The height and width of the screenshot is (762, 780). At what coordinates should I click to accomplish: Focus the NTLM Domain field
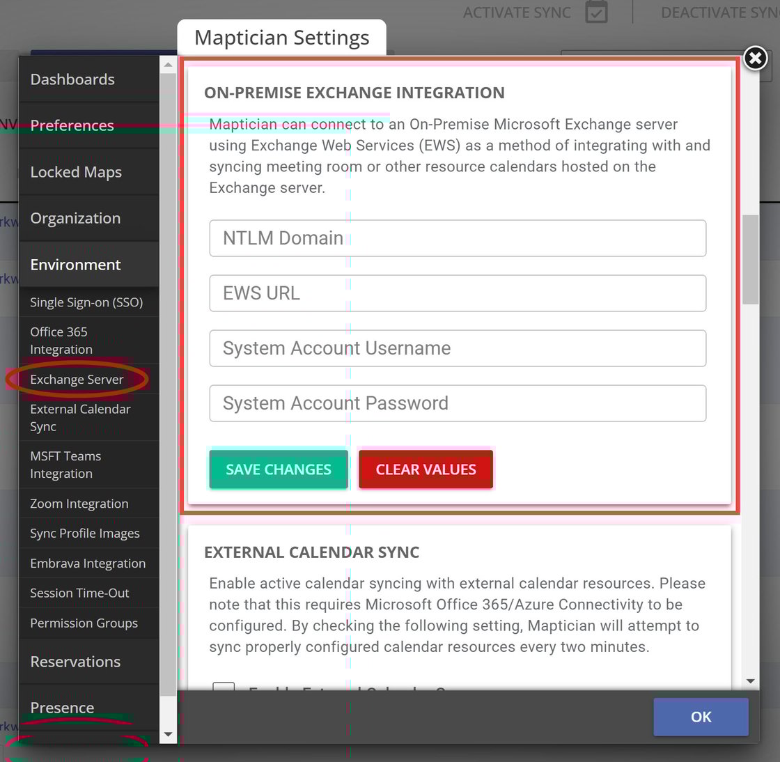point(458,238)
